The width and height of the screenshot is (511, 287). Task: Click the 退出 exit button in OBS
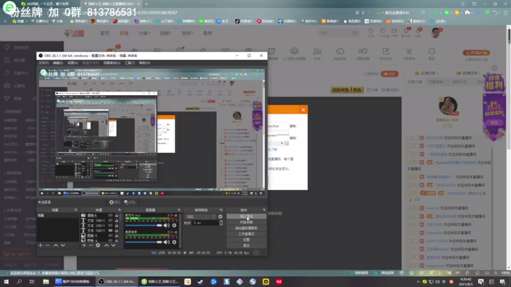[246, 246]
